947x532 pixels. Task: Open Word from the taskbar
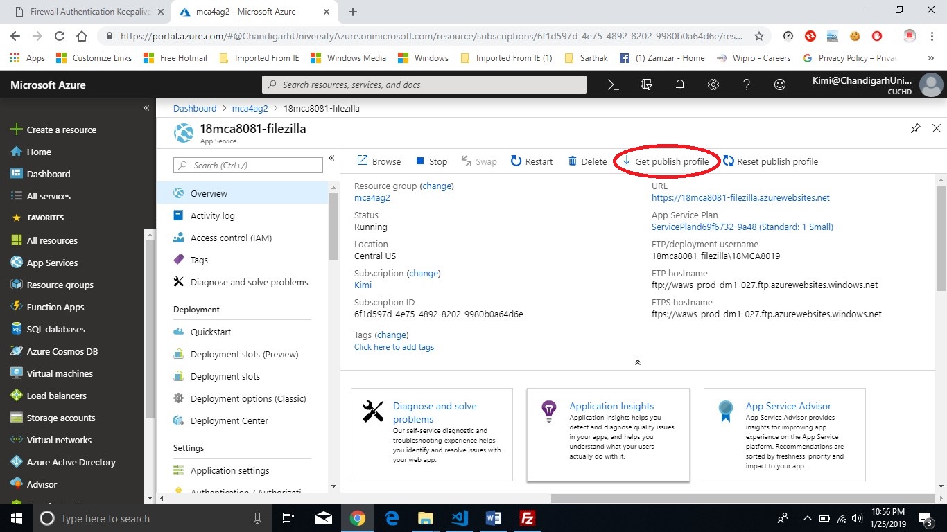pos(494,518)
